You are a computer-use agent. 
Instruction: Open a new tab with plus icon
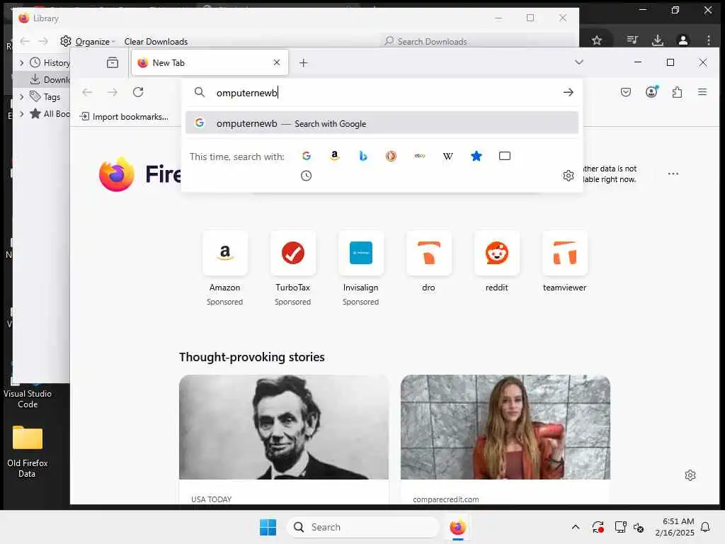coord(303,62)
